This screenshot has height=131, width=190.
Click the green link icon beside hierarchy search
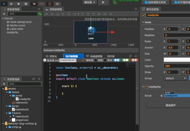[40, 14]
